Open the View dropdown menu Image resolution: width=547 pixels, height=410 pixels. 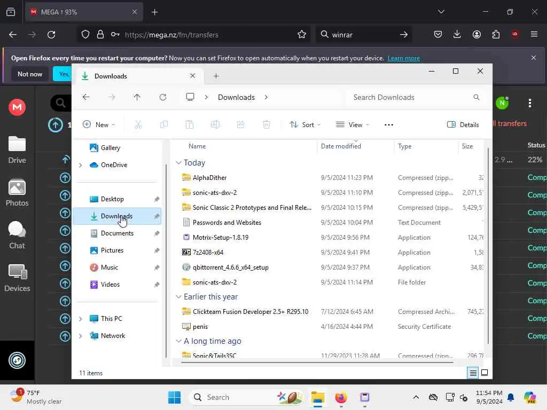pyautogui.click(x=353, y=124)
